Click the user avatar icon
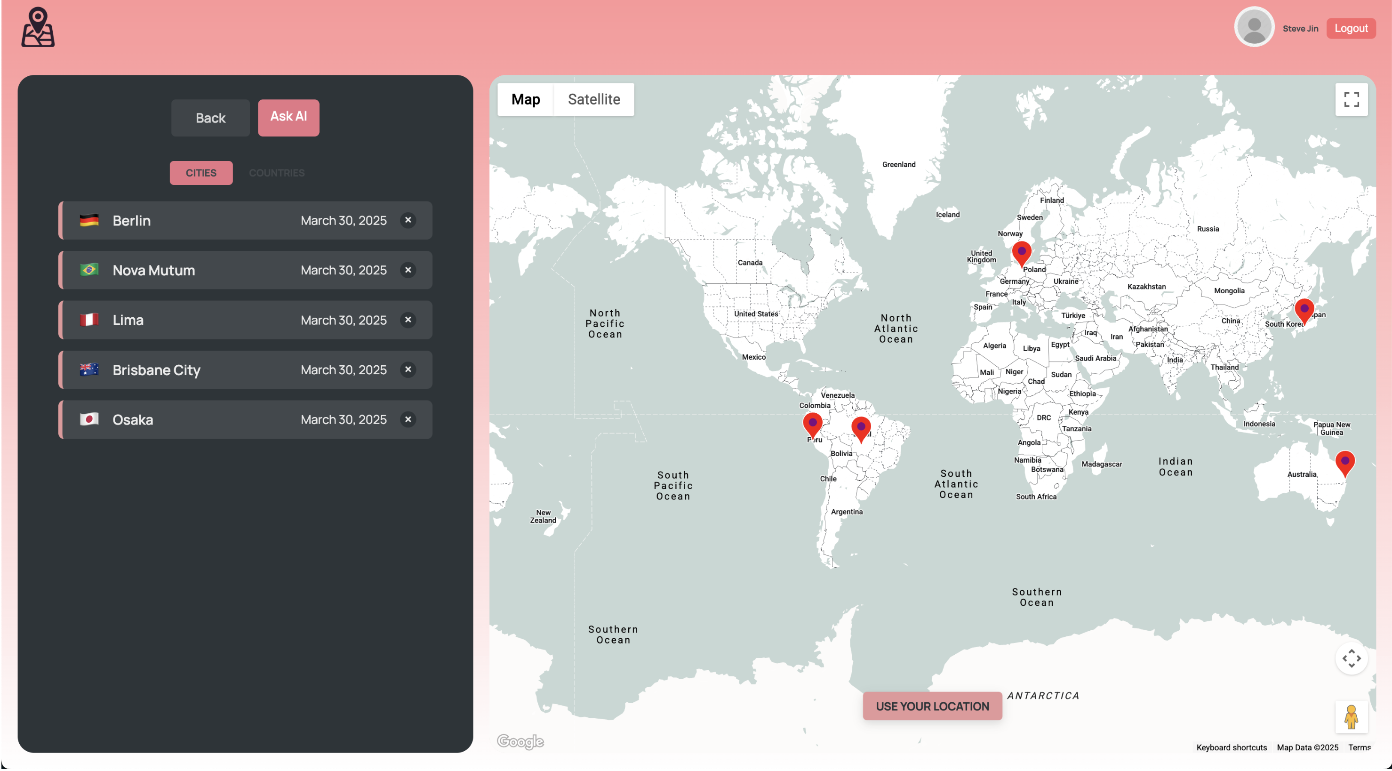 tap(1254, 27)
